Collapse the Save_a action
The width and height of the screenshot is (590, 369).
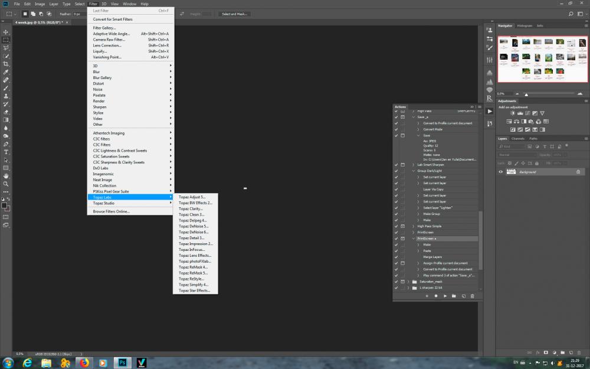[x=413, y=117]
